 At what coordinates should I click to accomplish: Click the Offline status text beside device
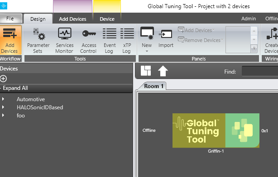coord(149,130)
